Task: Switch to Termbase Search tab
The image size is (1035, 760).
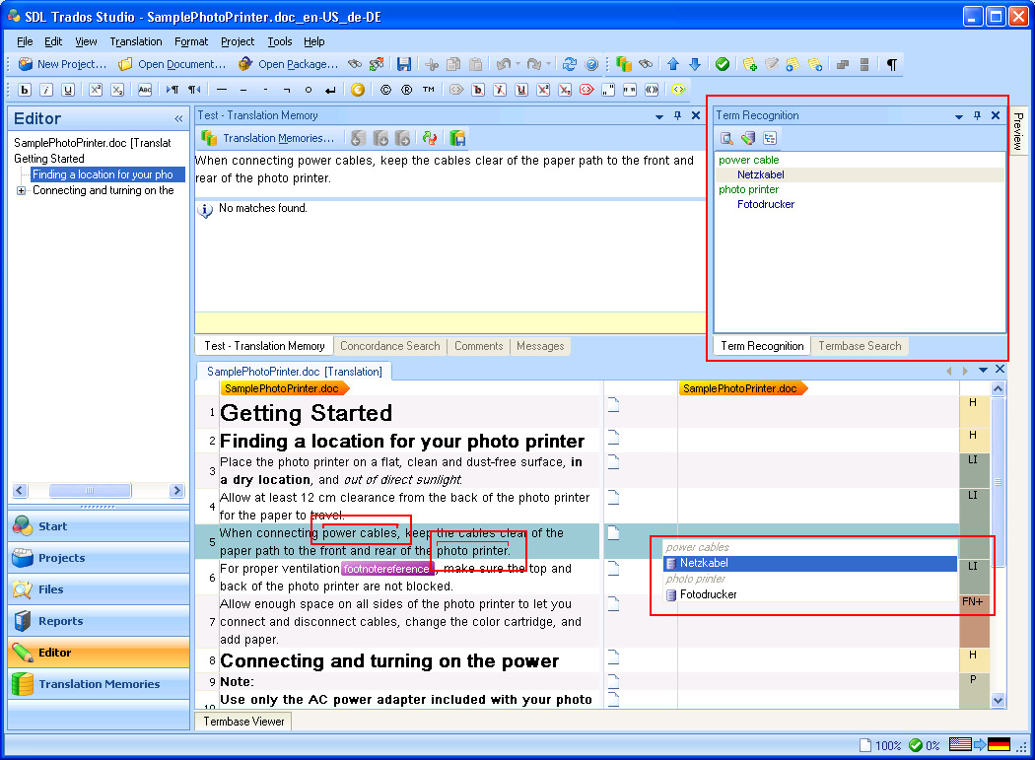Action: 860,346
